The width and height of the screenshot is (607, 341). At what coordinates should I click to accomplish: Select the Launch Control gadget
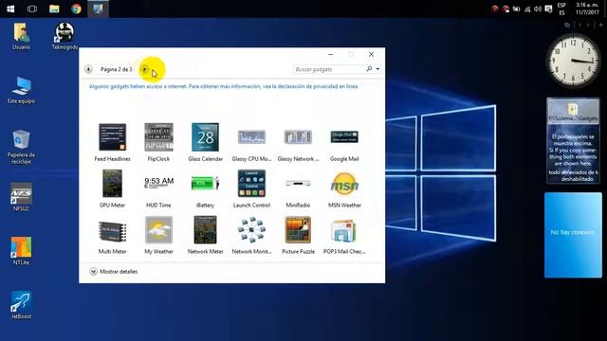[x=251, y=188]
